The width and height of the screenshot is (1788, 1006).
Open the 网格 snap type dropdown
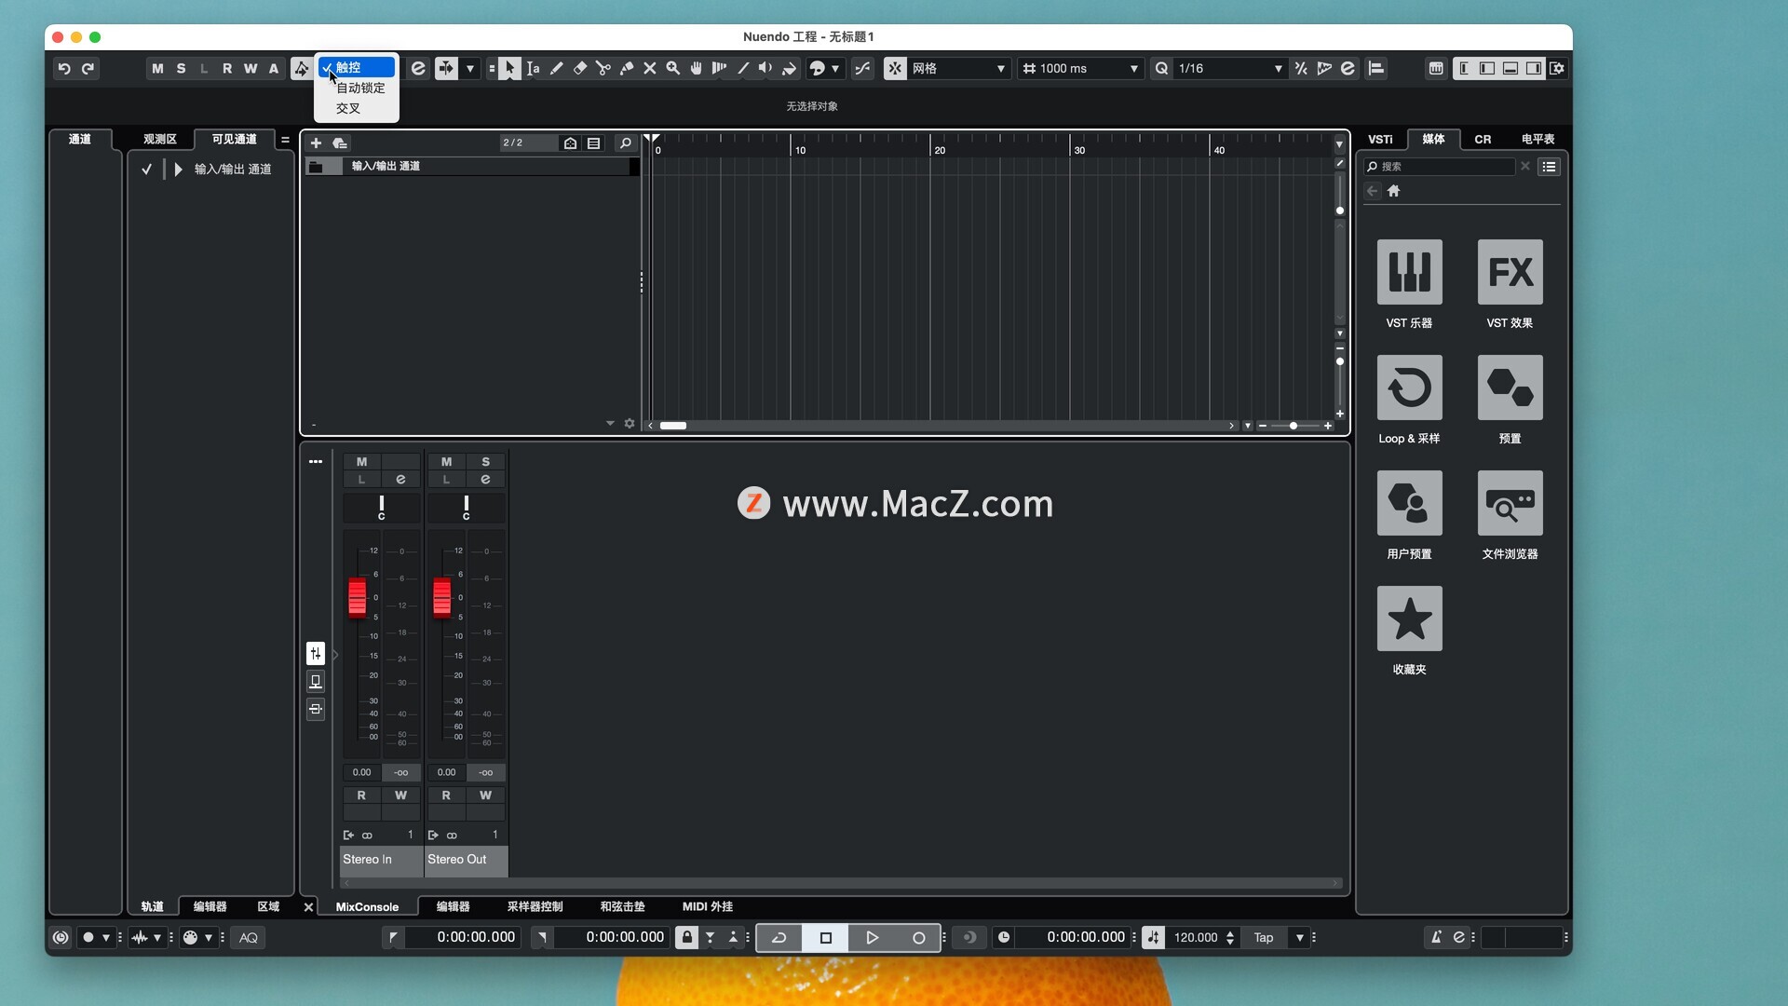[x=958, y=68]
